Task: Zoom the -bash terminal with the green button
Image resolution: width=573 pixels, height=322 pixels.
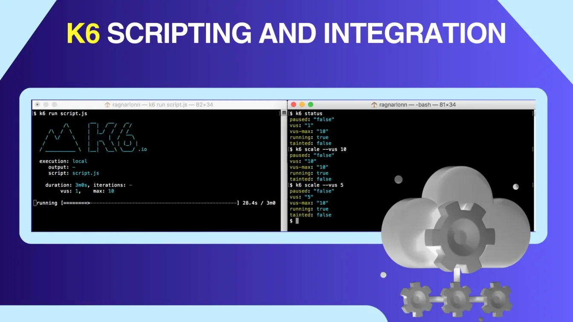Action: 310,104
